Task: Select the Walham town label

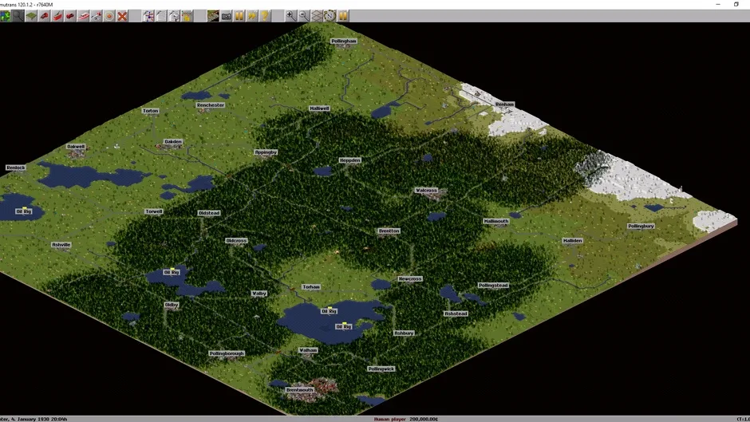Action: [308, 350]
